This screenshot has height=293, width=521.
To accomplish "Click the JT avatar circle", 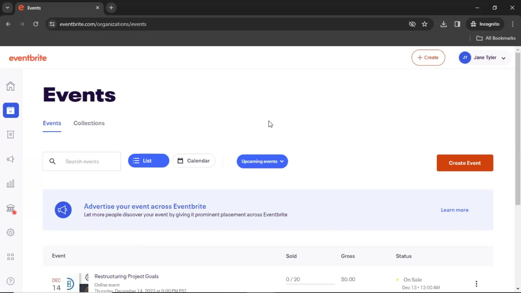I will coord(465,58).
